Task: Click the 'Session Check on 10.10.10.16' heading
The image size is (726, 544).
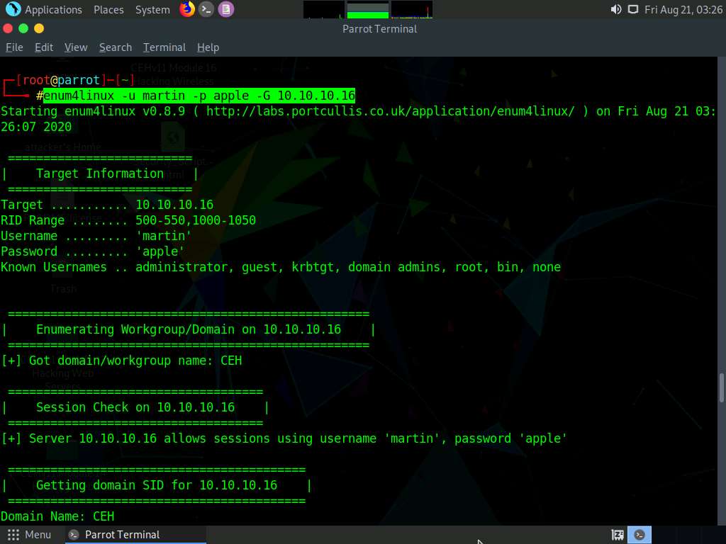Action: (135, 407)
